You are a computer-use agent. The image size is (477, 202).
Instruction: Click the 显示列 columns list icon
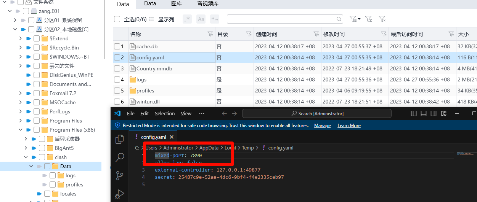151,19
